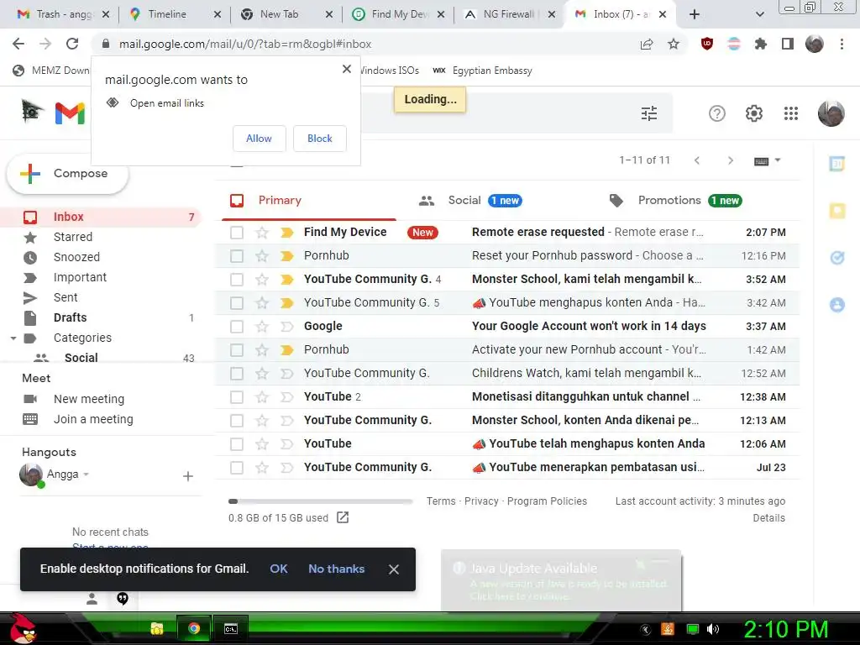The height and width of the screenshot is (645, 860).
Task: Start new Hangouts chat plus icon
Action: pyautogui.click(x=188, y=476)
